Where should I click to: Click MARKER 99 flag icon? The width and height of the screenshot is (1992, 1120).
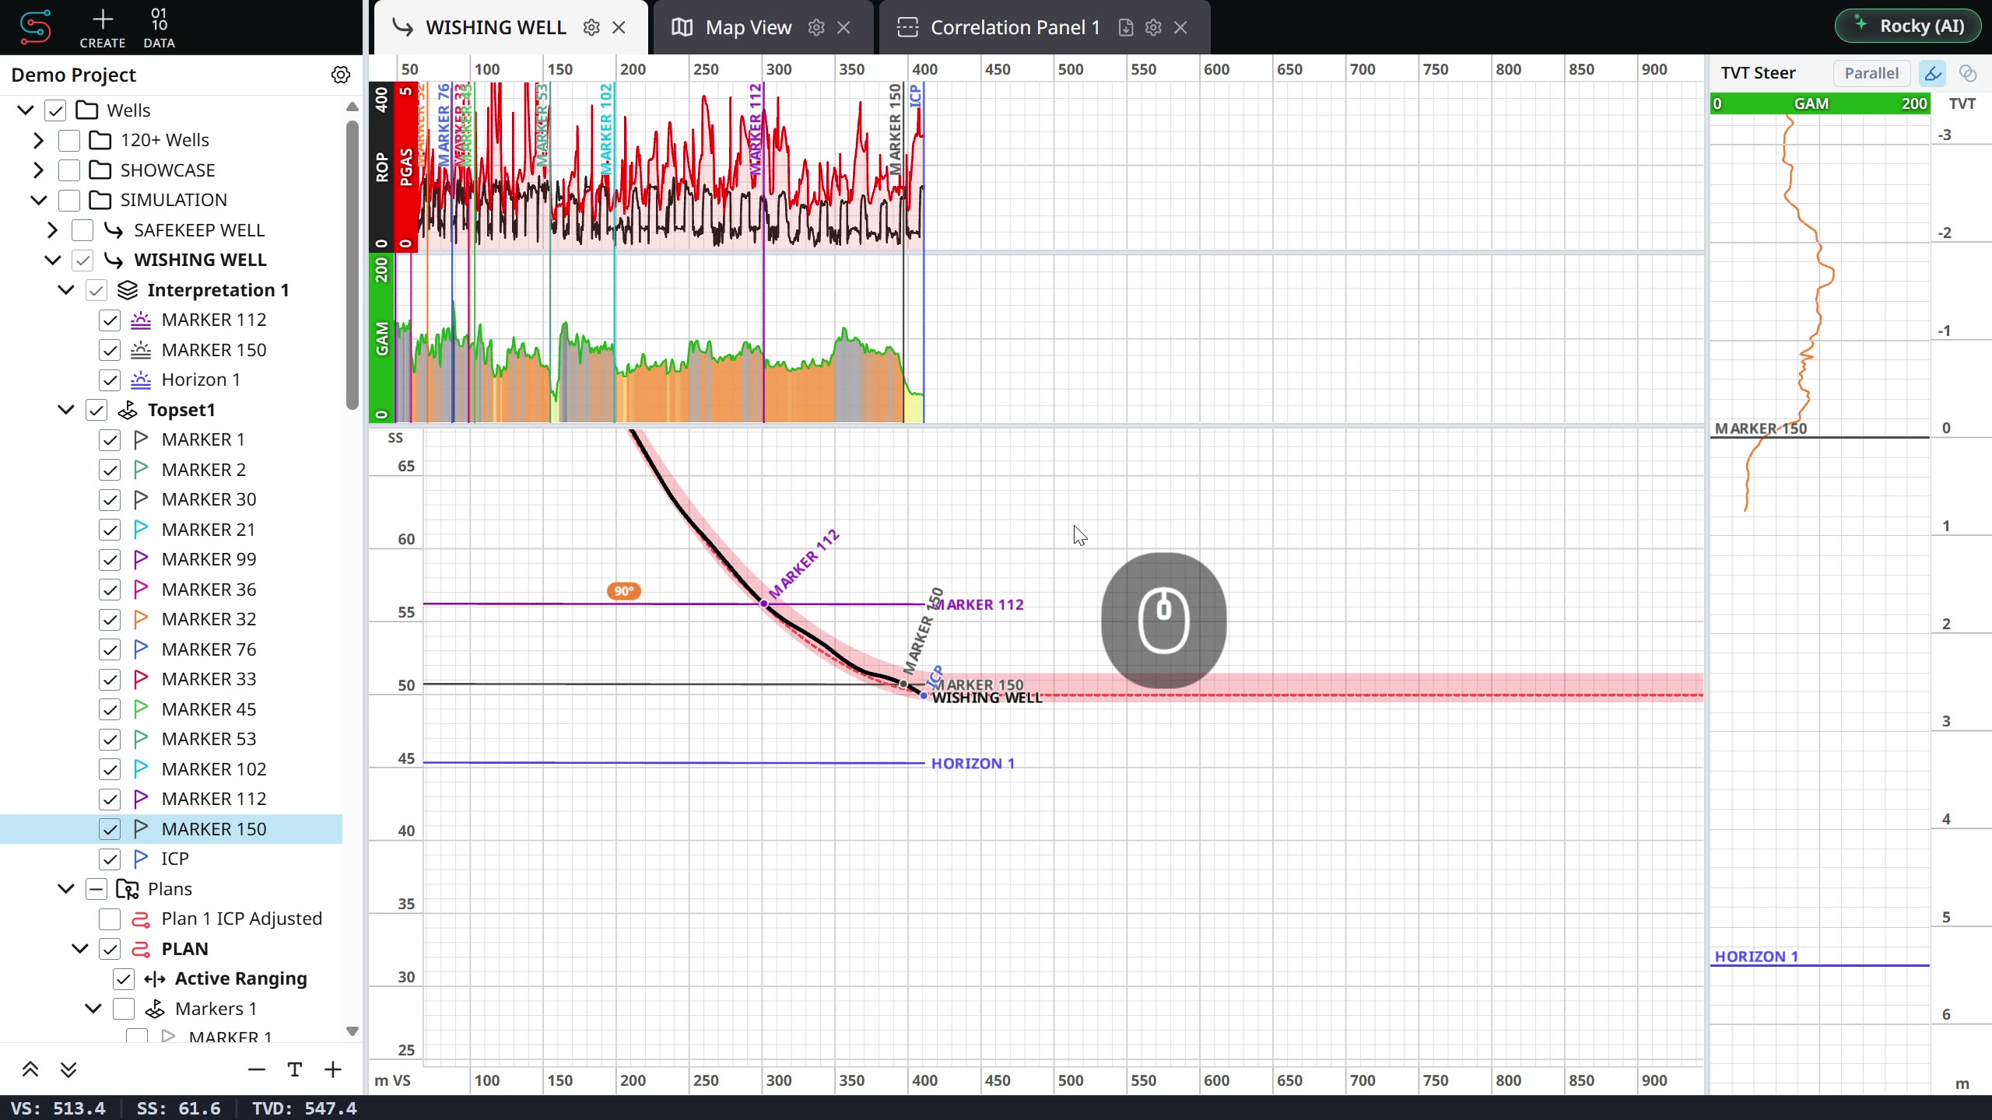click(x=141, y=559)
